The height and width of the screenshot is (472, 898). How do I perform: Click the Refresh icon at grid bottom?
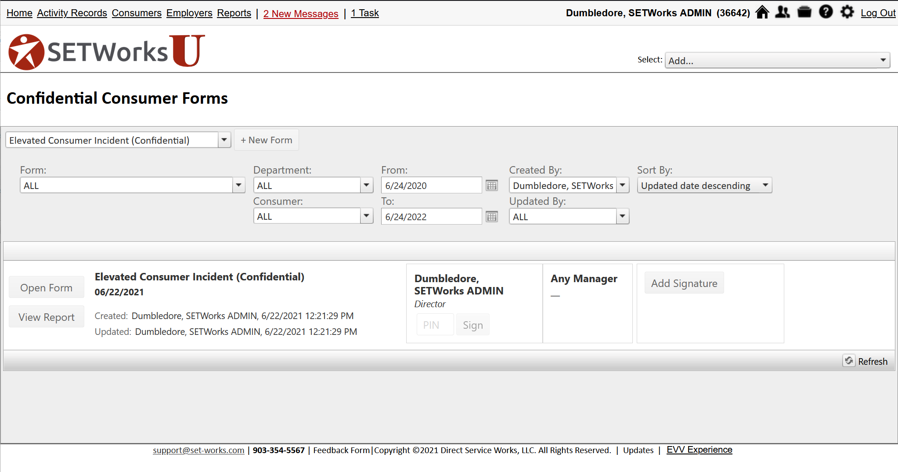point(849,361)
